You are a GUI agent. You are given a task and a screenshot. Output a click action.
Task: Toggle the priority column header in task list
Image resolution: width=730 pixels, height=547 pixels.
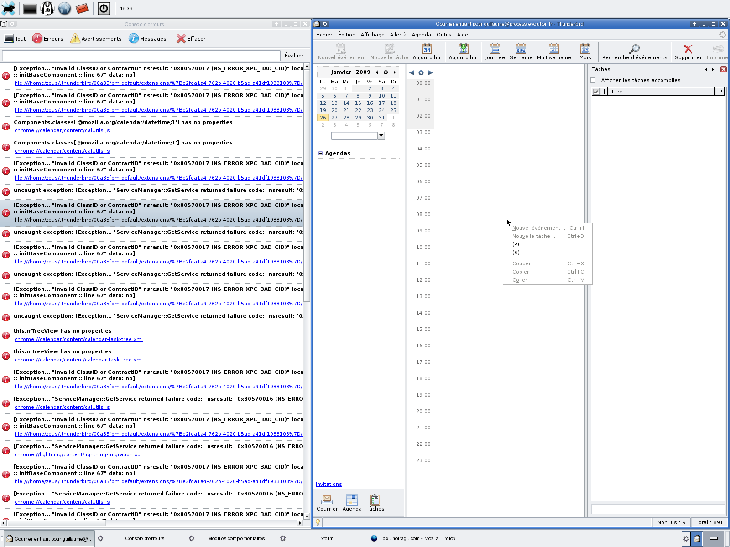(605, 92)
